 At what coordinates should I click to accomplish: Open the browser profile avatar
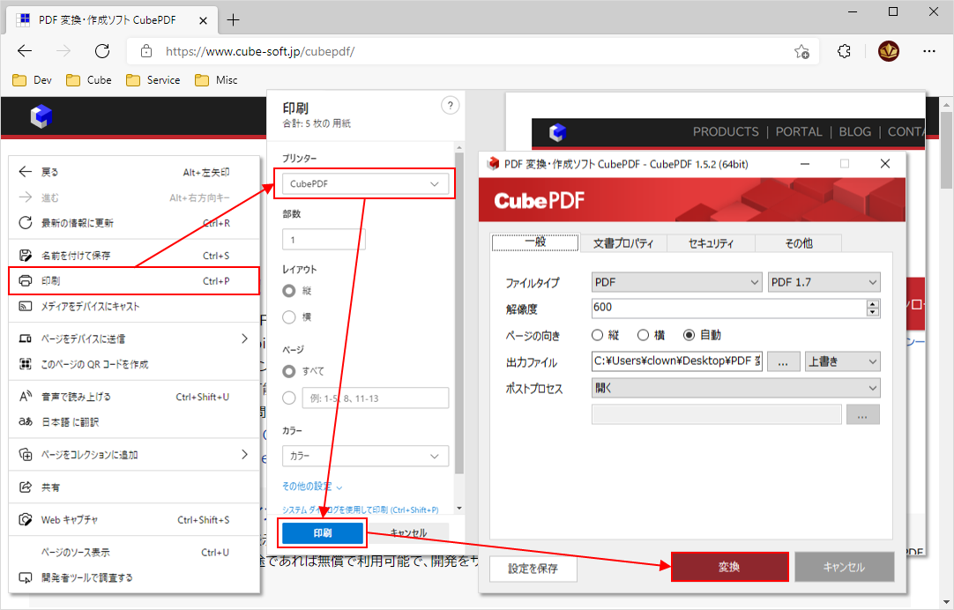pos(889,51)
